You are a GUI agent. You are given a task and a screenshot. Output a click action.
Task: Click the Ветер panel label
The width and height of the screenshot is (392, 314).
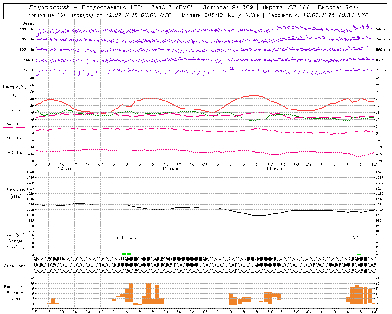click(28, 23)
